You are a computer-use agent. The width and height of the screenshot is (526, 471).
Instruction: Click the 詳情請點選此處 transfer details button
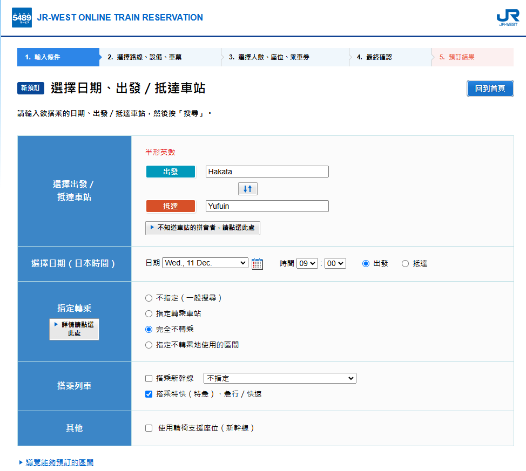[74, 329]
